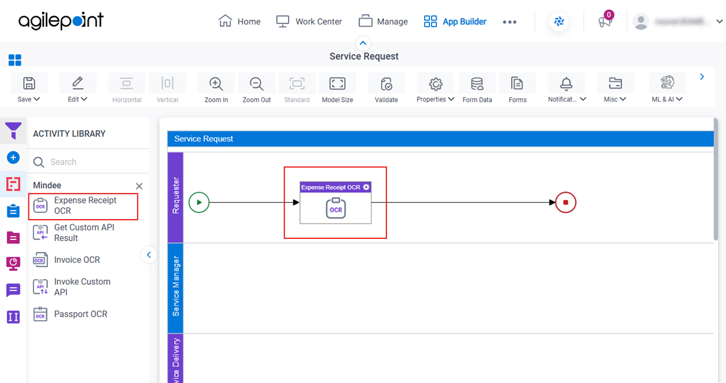The width and height of the screenshot is (726, 383).
Task: Click the Zoom Out tool
Action: coord(256,89)
